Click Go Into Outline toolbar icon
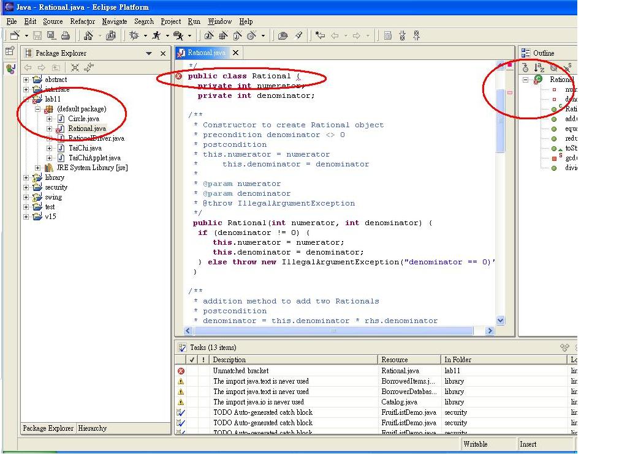 coord(525,67)
